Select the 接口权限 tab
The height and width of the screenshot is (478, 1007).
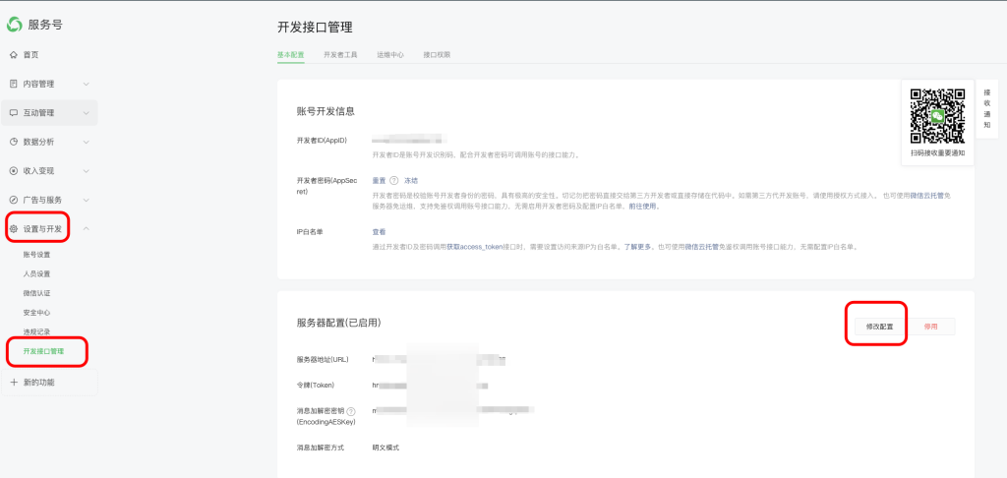[437, 55]
